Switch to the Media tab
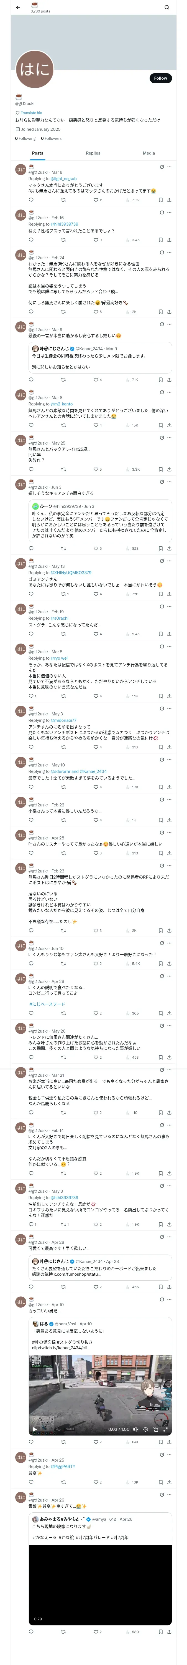The image size is (187, 1665). 149,153
